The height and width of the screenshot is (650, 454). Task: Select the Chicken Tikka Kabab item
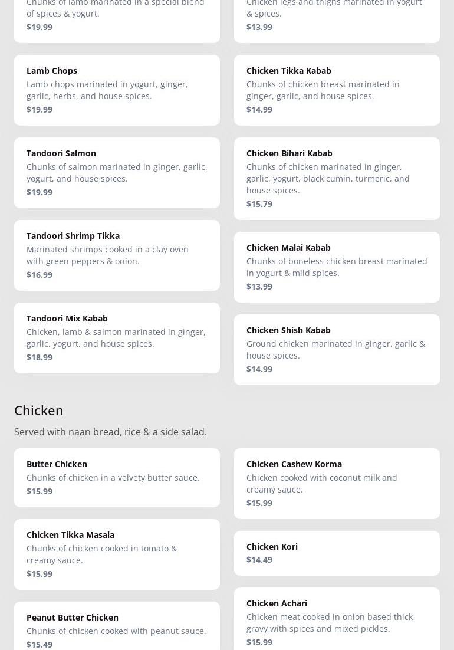(x=337, y=90)
